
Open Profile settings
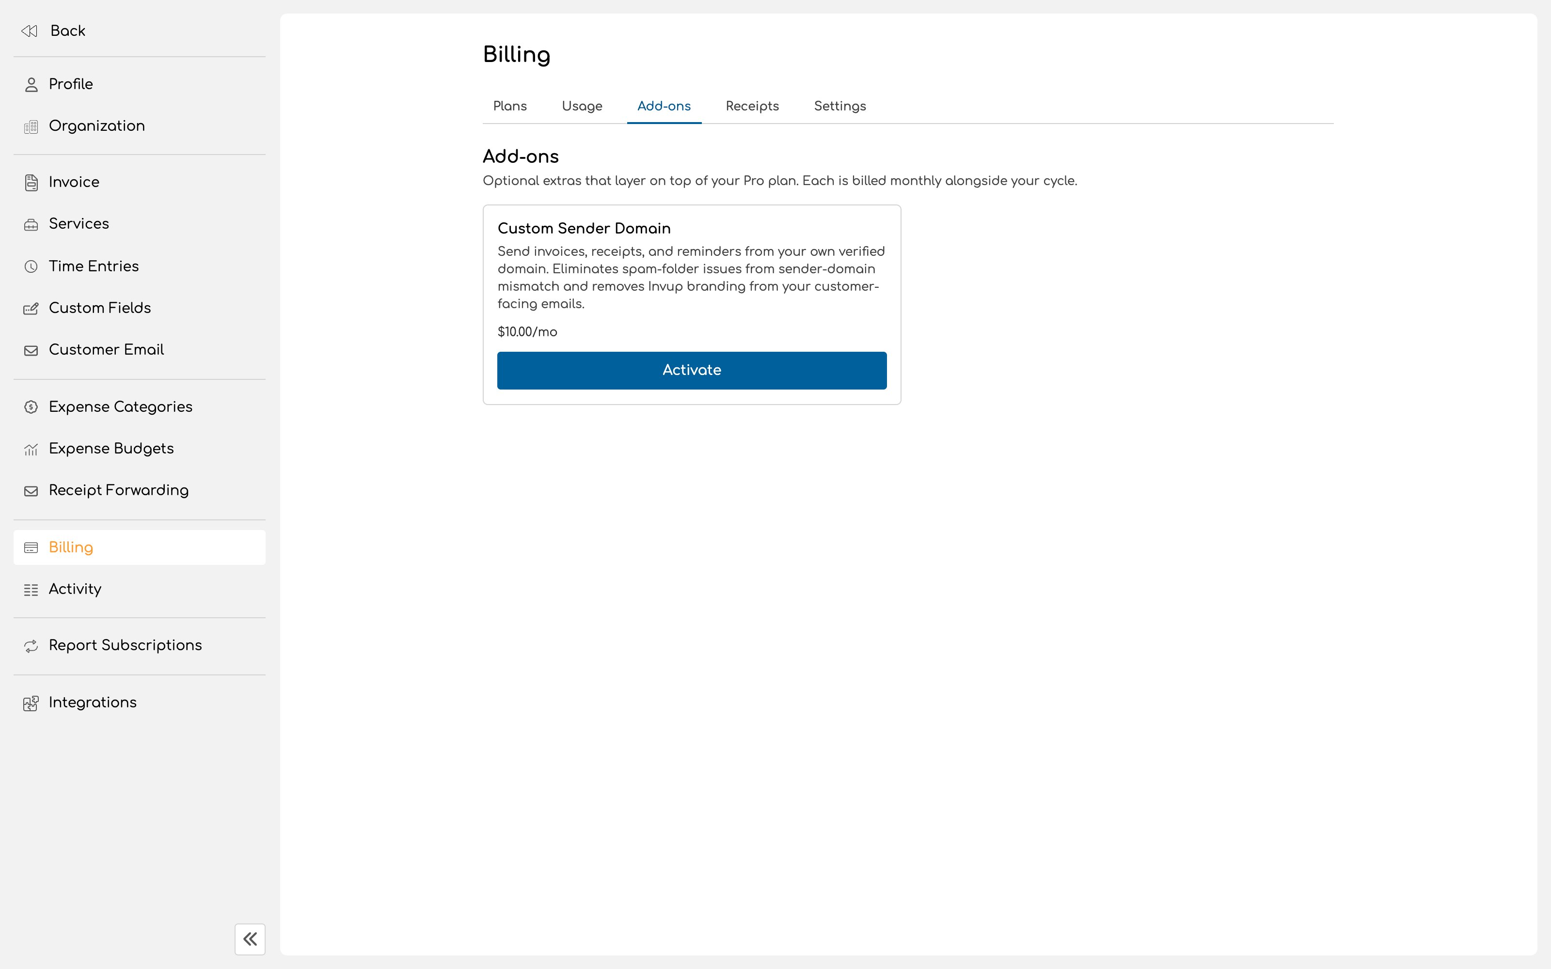[x=139, y=85]
